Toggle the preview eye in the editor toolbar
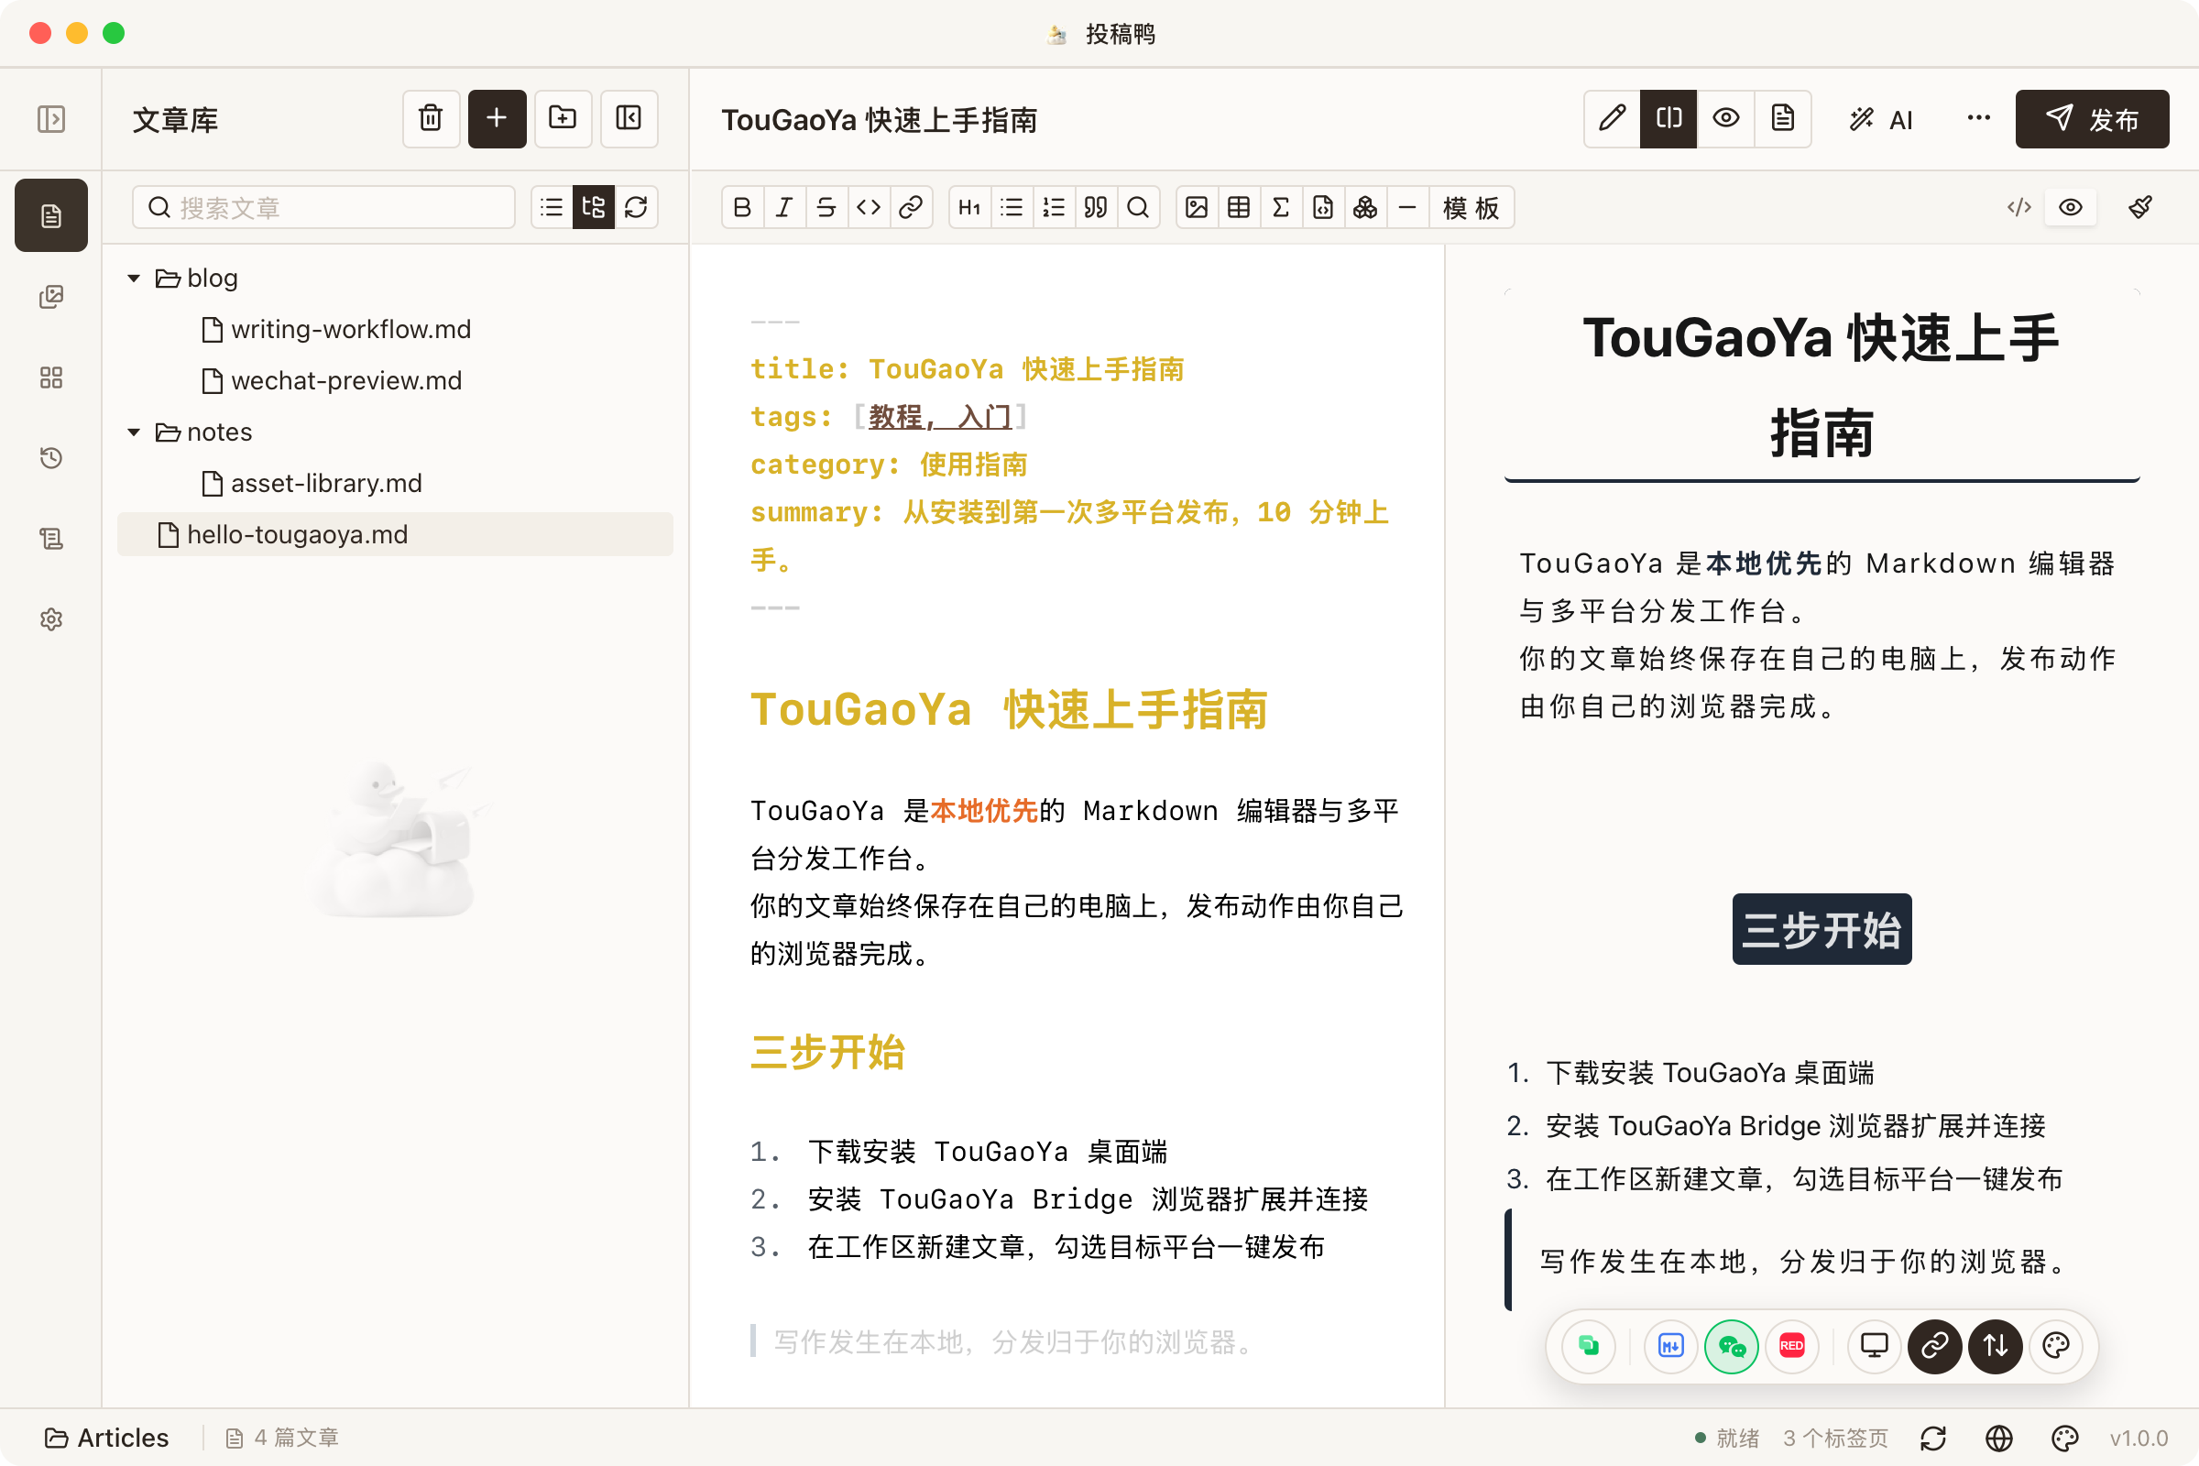 [2070, 208]
